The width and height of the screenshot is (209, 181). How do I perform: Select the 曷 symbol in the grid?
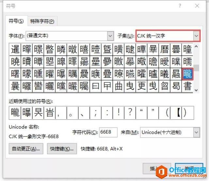click(176, 86)
